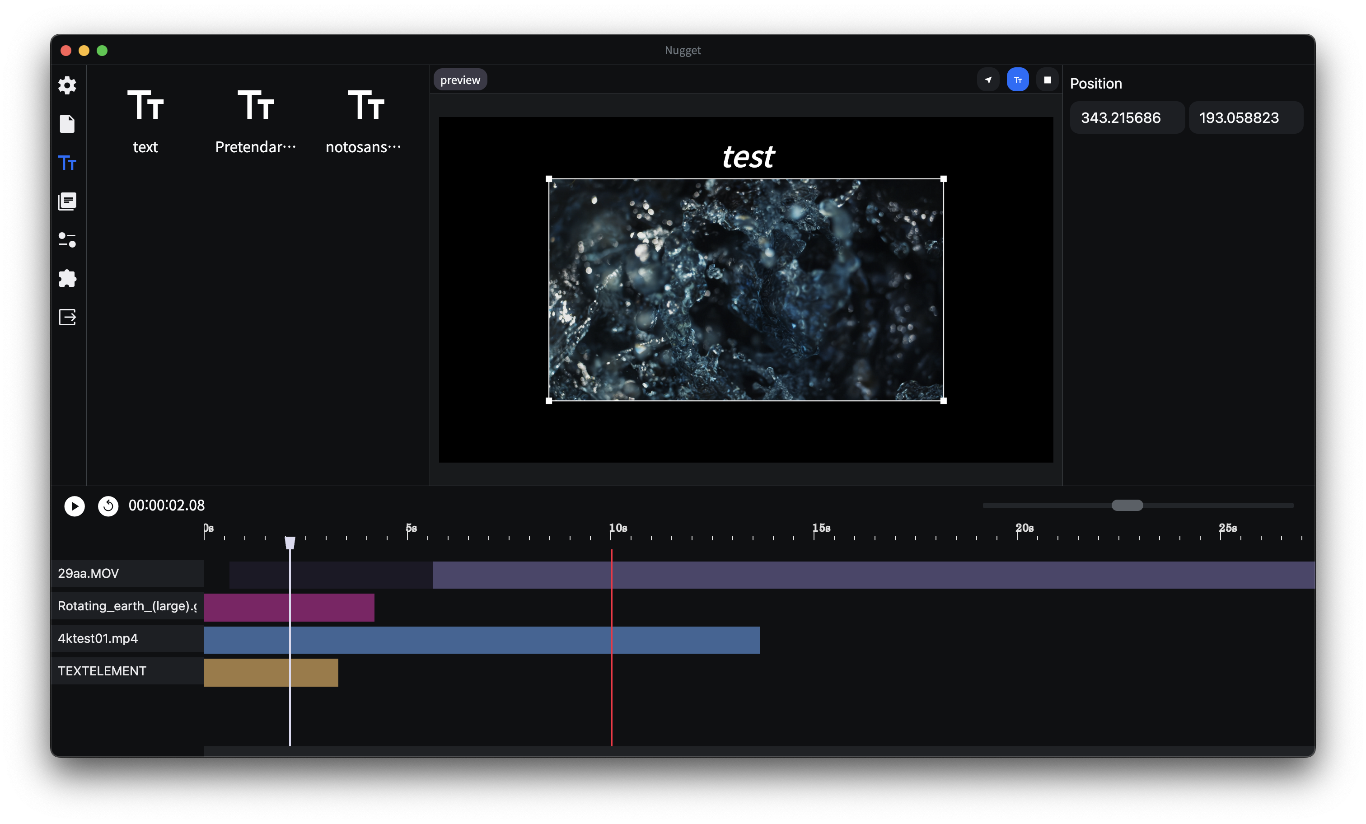Screen dimensions: 1366x824
Task: Adjust the timeline zoom slider thumb
Action: 1127,505
